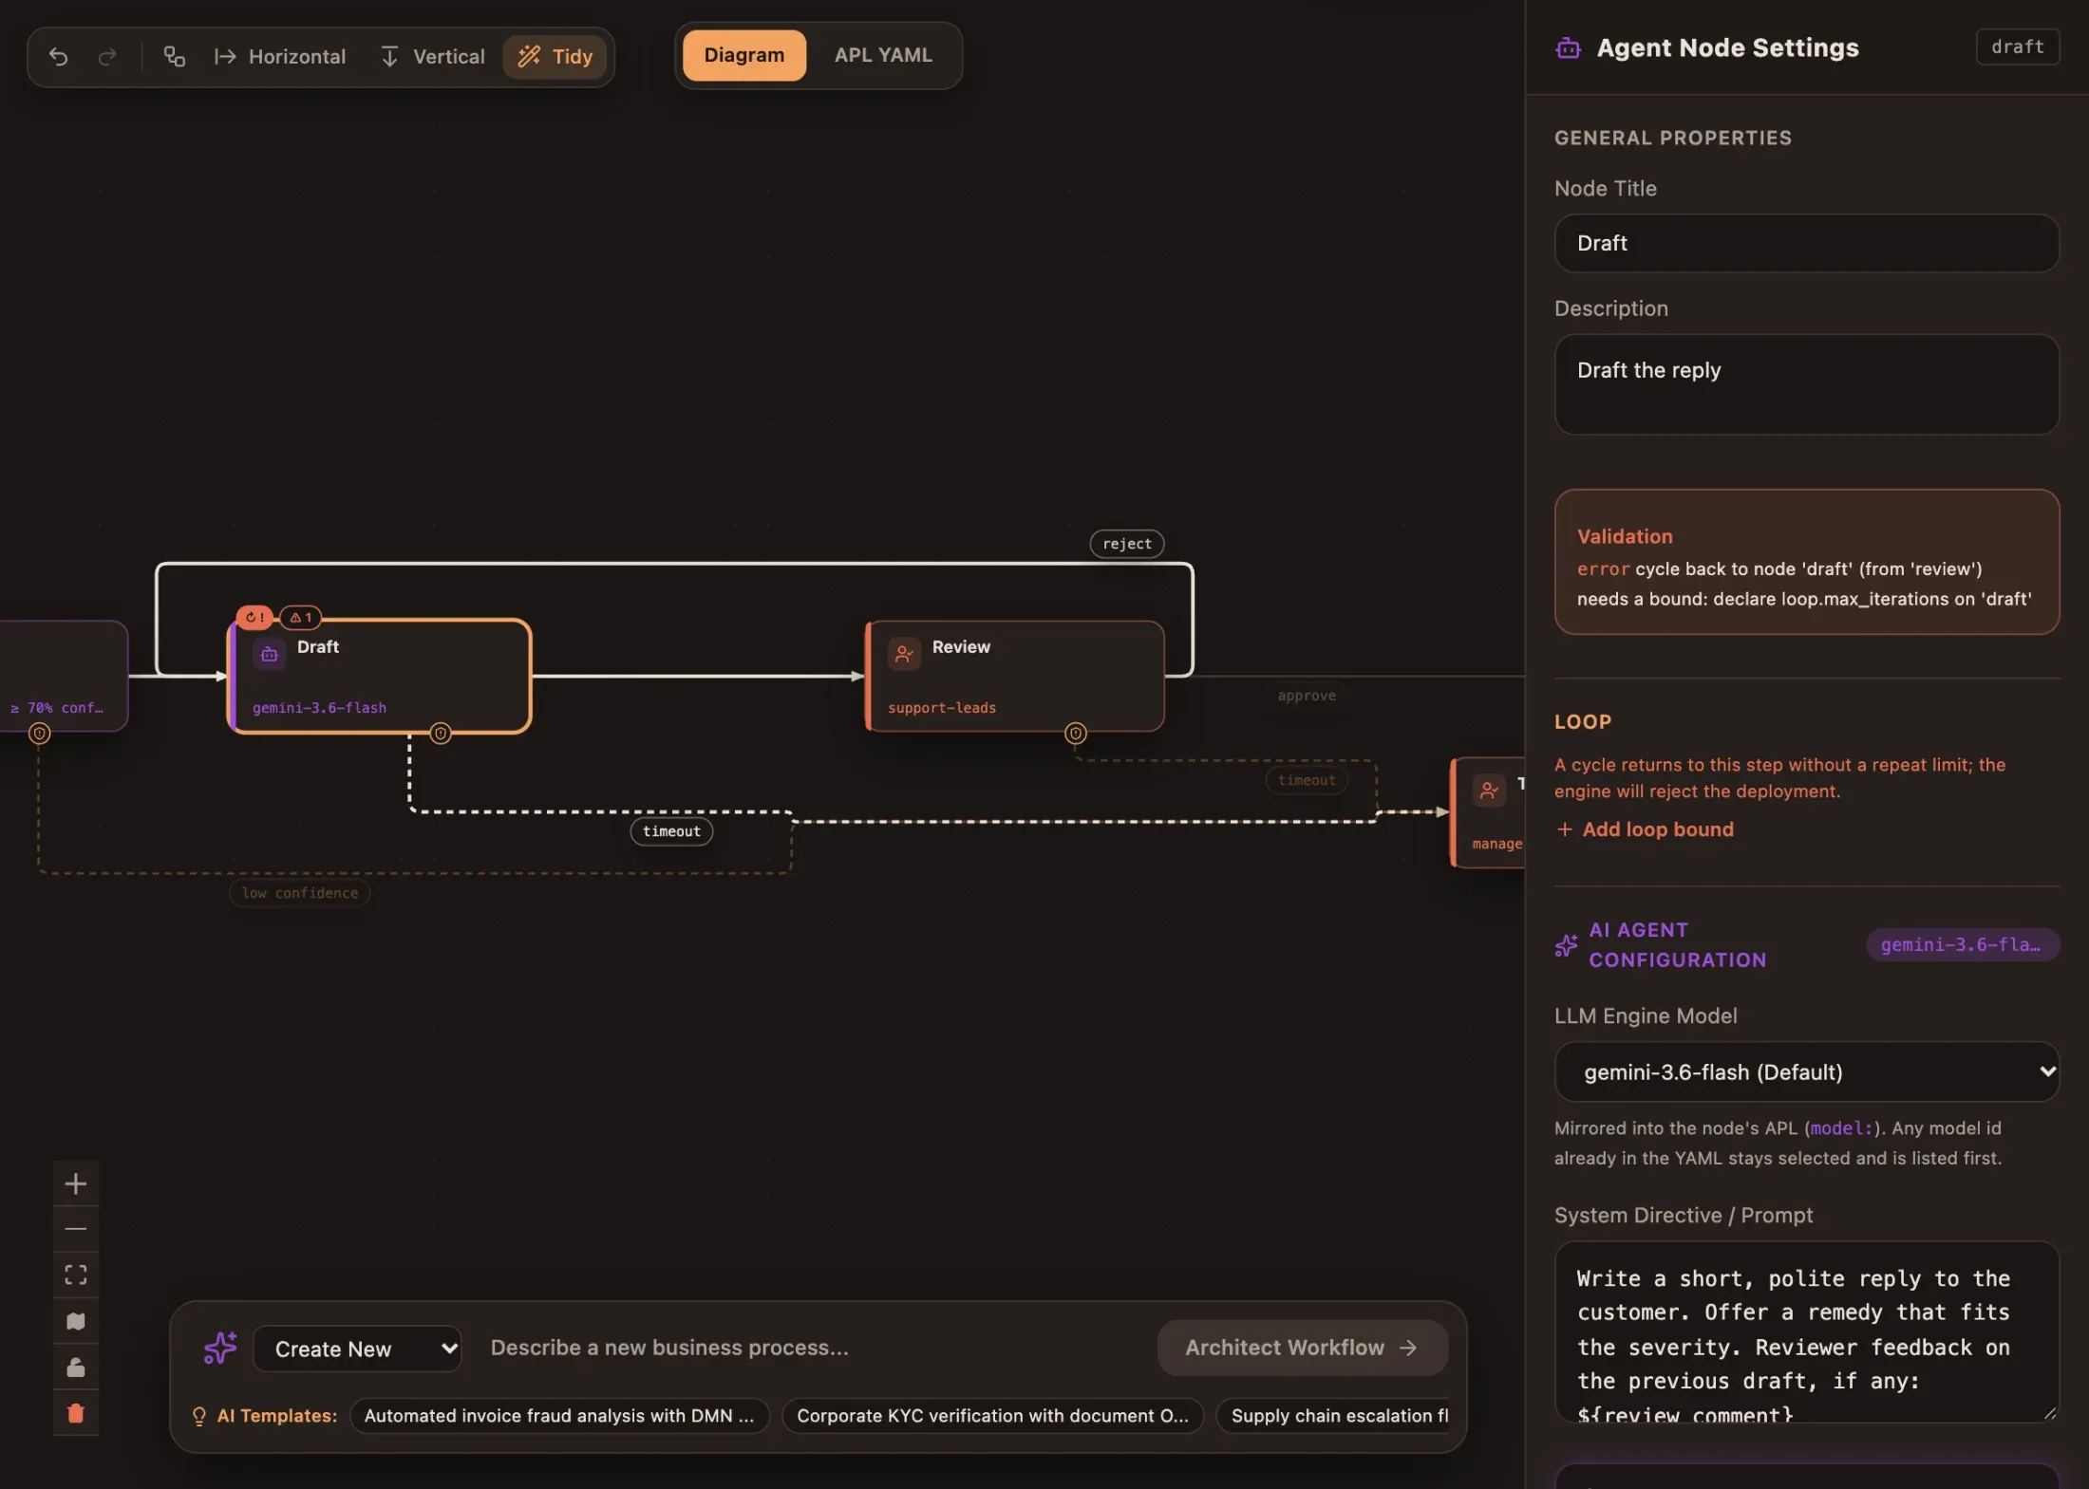Click the robot icon on Draft node

270,654
